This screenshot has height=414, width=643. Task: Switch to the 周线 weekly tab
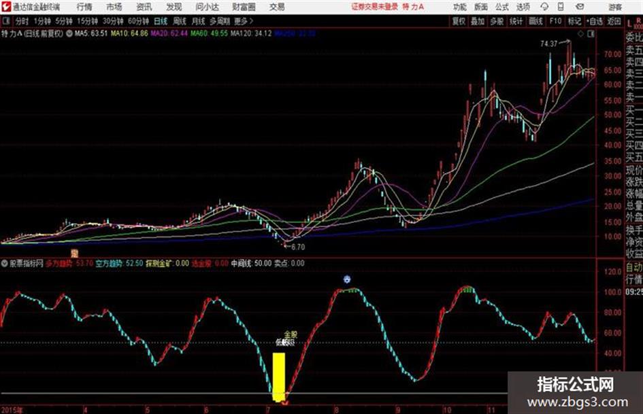180,21
